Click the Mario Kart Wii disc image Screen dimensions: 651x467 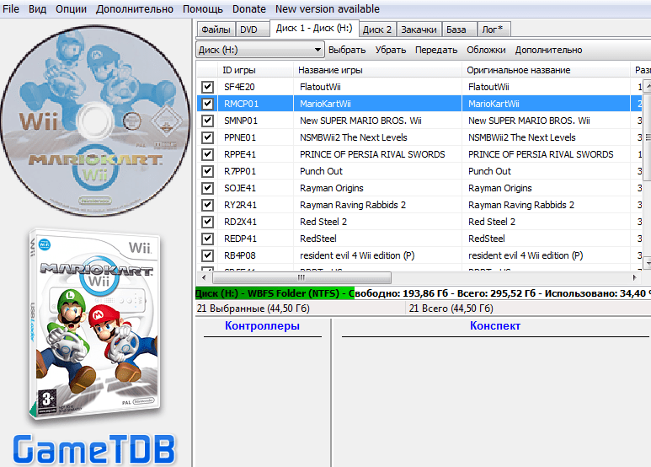point(95,121)
